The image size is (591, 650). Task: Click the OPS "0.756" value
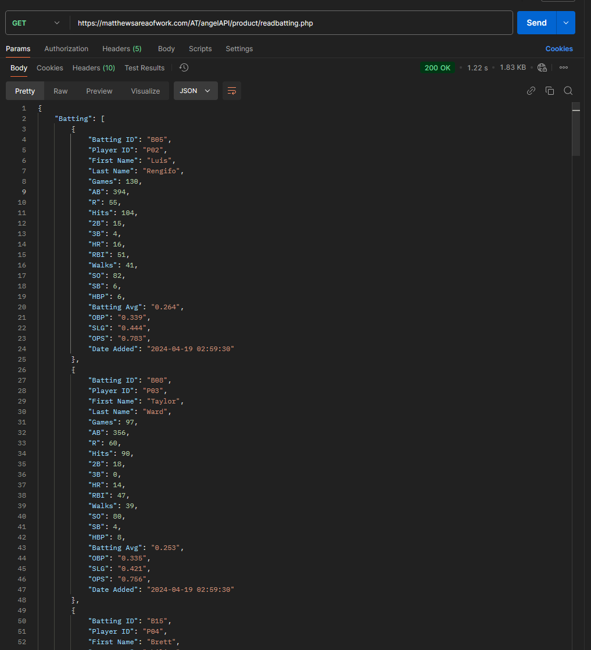[x=132, y=579]
